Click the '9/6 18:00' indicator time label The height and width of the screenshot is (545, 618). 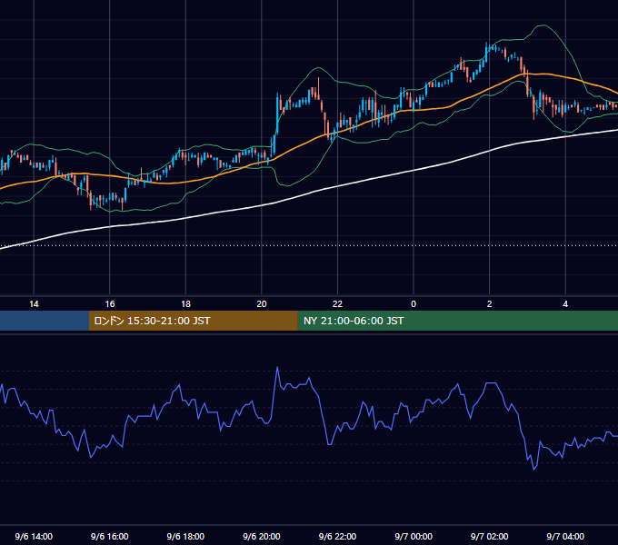point(185,536)
